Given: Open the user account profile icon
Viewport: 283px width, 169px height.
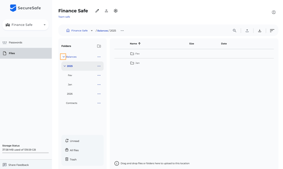Looking at the screenshot, I should point(274,12).
